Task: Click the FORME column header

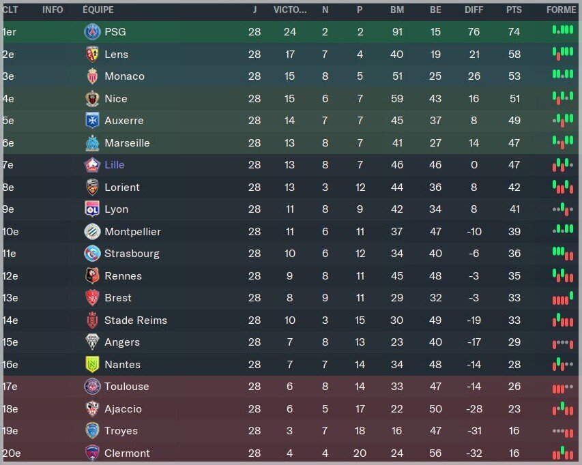Action: [x=561, y=10]
